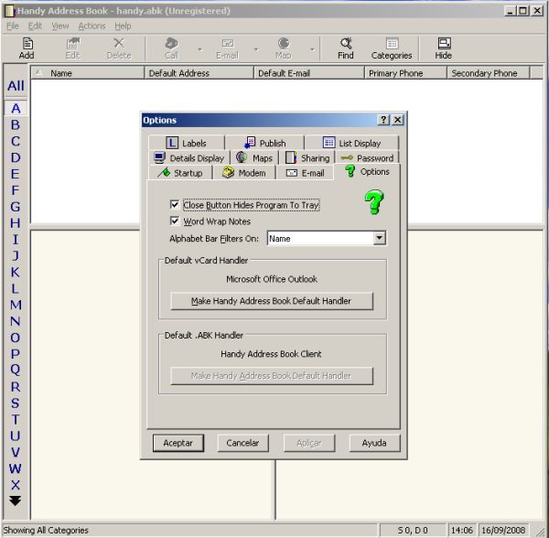This screenshot has width=549, height=538.
Task: Click the Cancelar button
Action: [242, 443]
